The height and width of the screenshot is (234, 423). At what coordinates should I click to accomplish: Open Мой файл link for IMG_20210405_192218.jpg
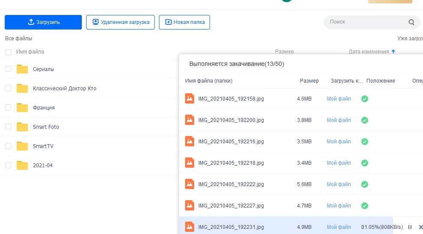pos(339,163)
